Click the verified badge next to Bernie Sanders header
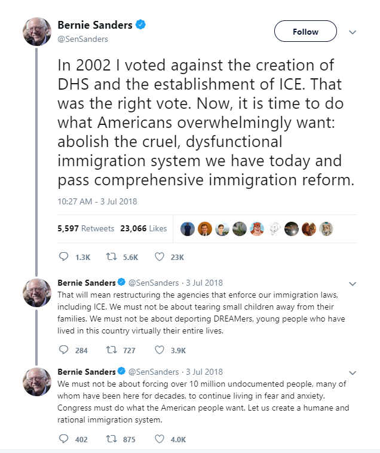The width and height of the screenshot is (380, 453). 140,25
